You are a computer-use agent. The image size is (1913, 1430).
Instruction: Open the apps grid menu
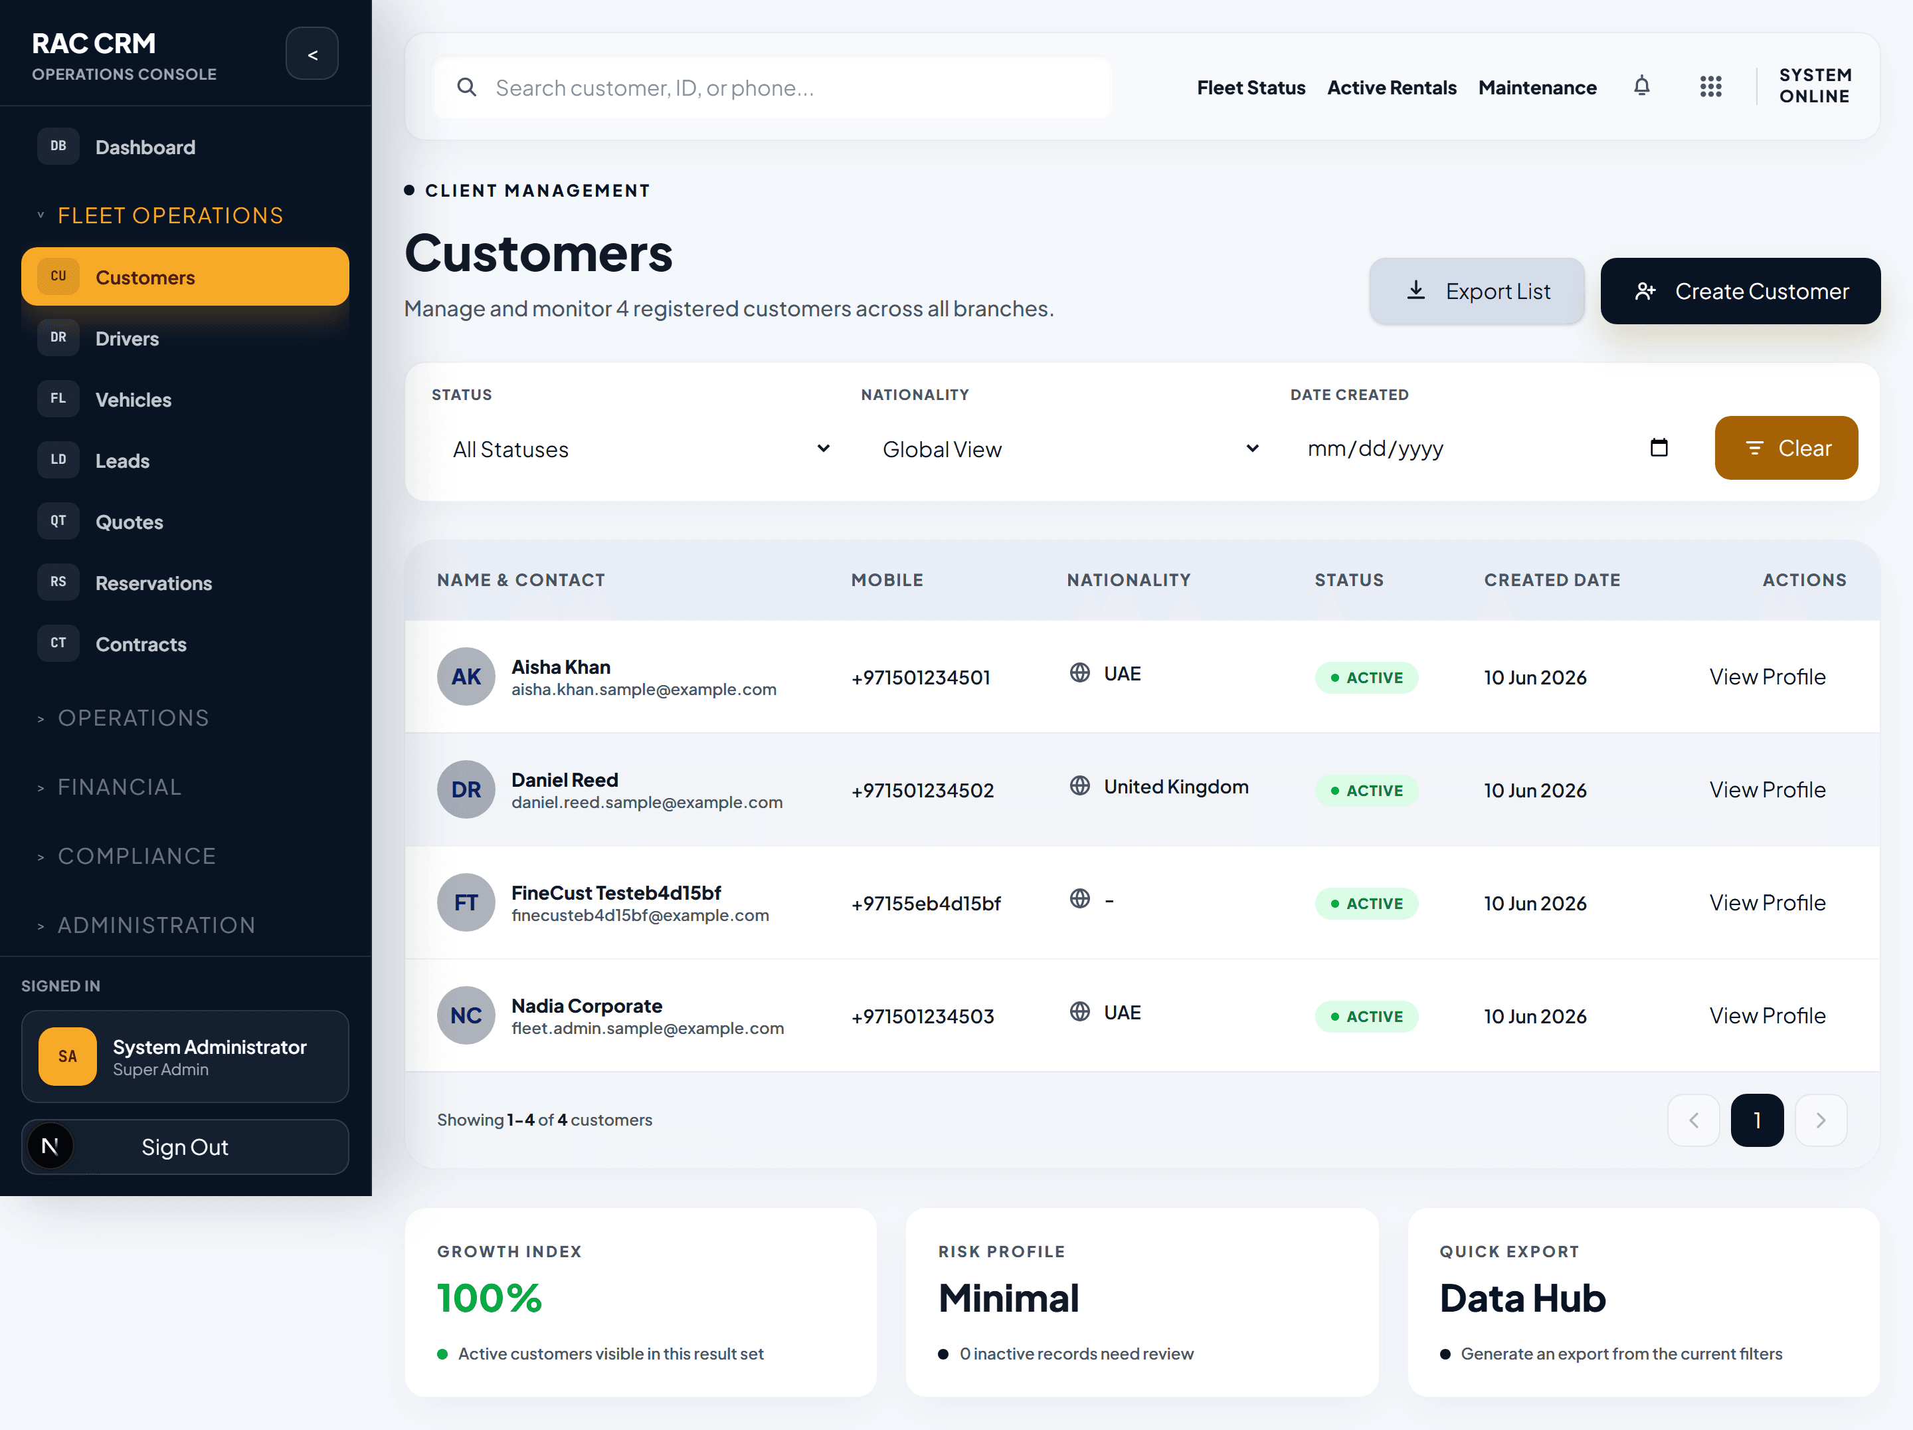coord(1710,86)
